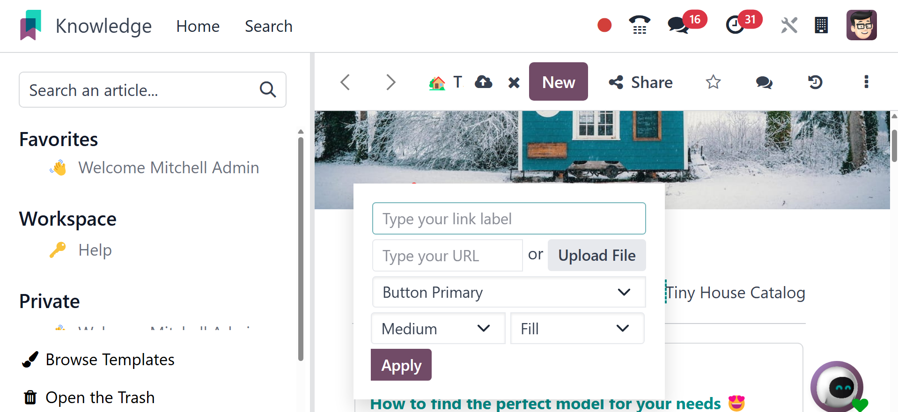Open the Help workspace article
The width and height of the screenshot is (898, 412).
click(x=95, y=250)
